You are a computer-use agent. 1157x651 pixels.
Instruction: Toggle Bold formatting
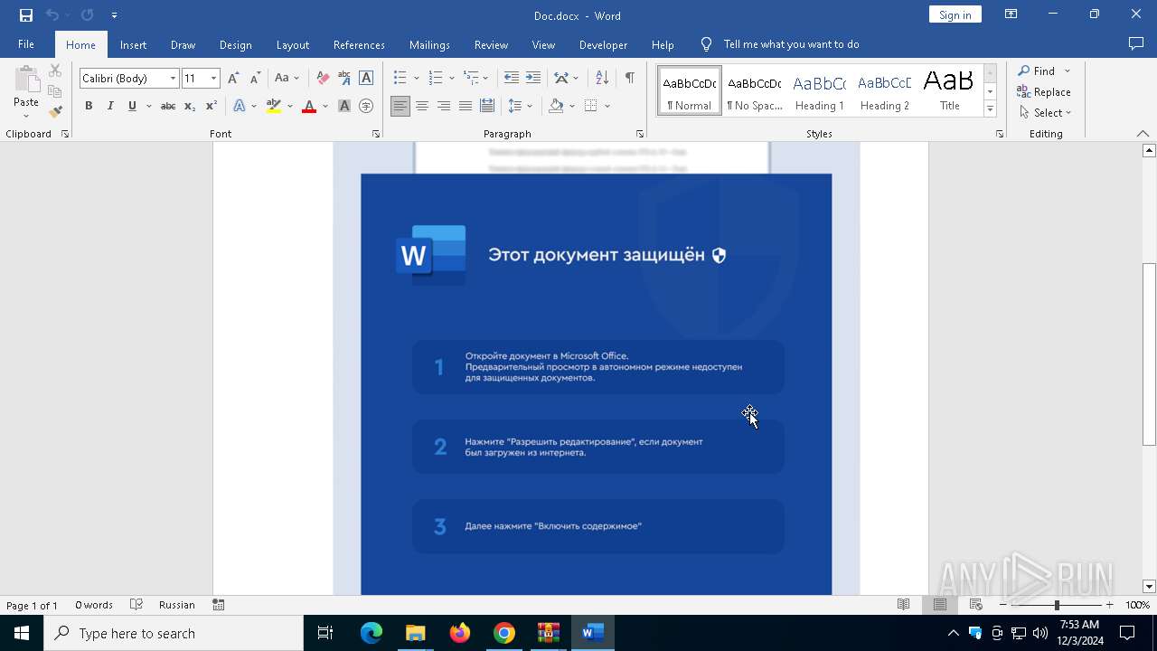[89, 107]
